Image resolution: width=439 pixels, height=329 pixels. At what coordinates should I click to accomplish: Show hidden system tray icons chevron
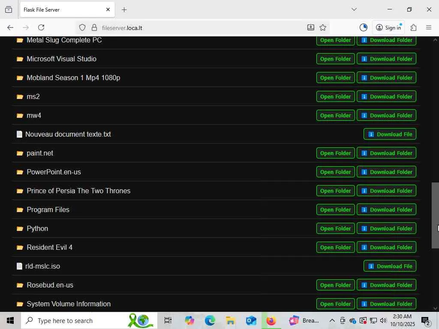(x=332, y=320)
